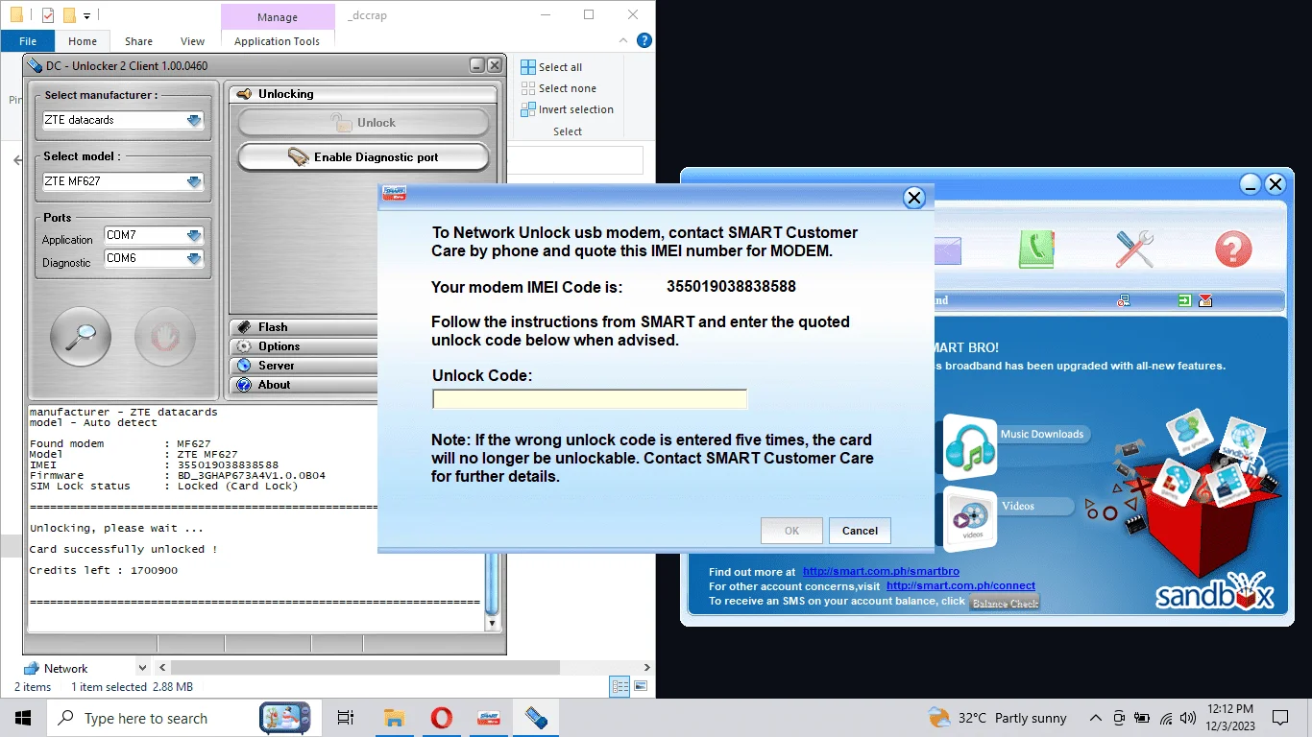Image resolution: width=1312 pixels, height=737 pixels.
Task: Expand the Server section in DC-Unlocker
Action: pos(304,366)
